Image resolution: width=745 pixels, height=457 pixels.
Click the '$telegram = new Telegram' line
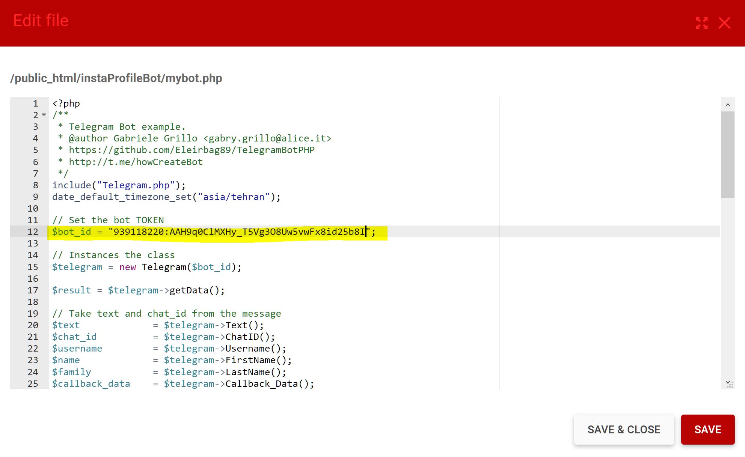[147, 267]
